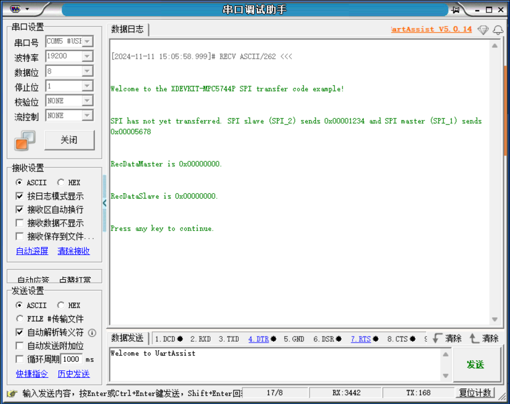Click the green 发送 button
This screenshot has width=510, height=404.
(x=476, y=365)
